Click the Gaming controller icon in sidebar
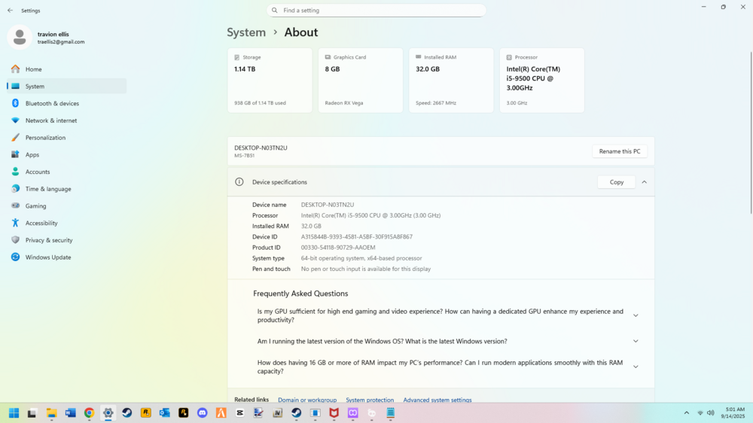This screenshot has width=753, height=423. pos(15,205)
